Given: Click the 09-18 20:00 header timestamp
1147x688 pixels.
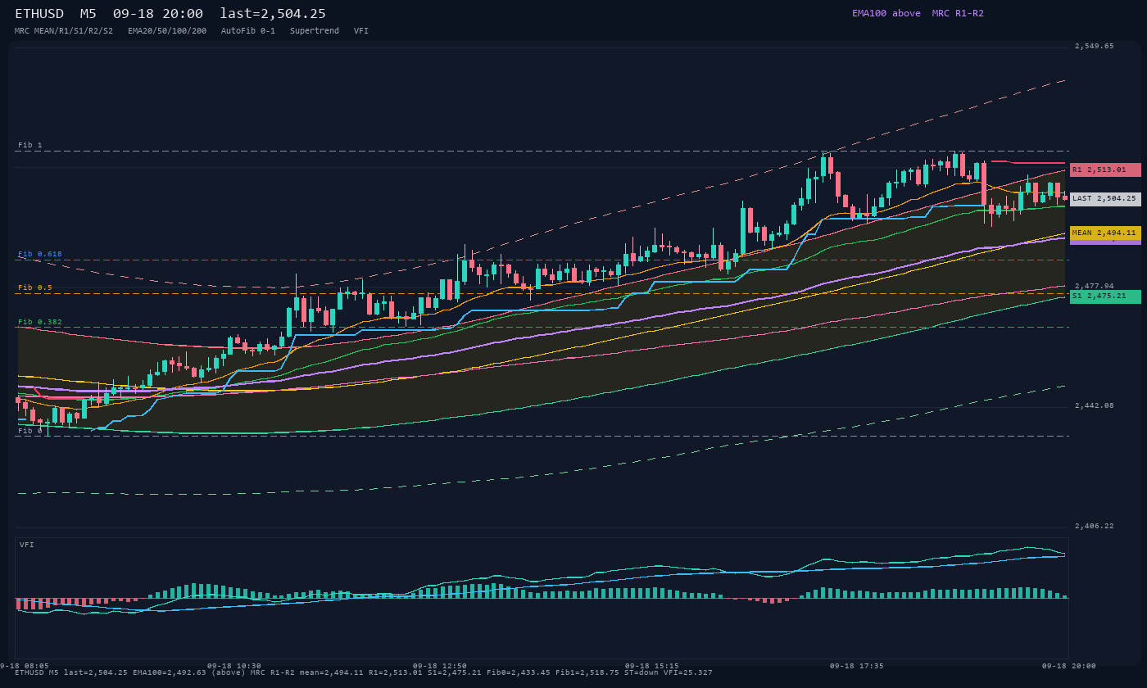Looking at the screenshot, I should coord(158,14).
